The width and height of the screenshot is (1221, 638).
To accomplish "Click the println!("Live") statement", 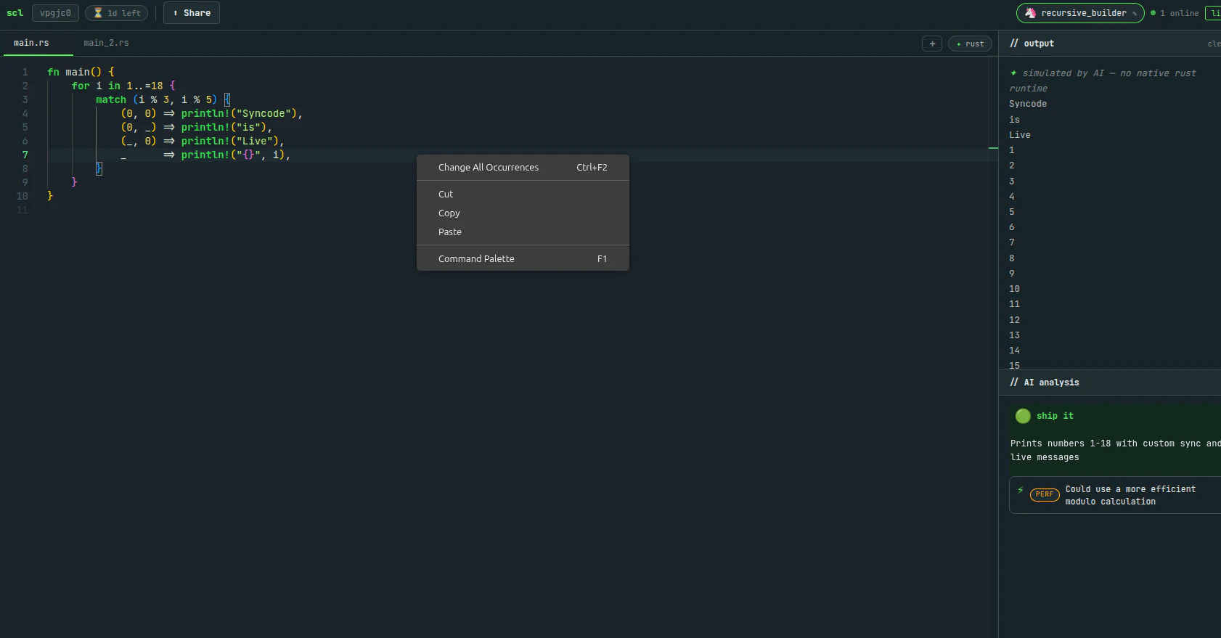I will (233, 141).
